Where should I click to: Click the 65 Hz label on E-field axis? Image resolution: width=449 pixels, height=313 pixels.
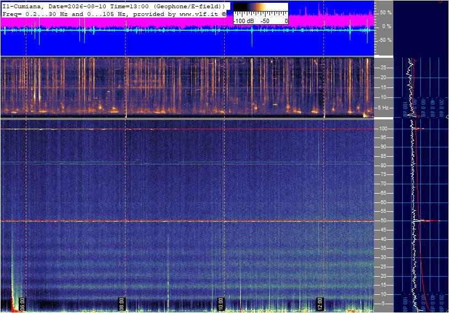click(383, 193)
